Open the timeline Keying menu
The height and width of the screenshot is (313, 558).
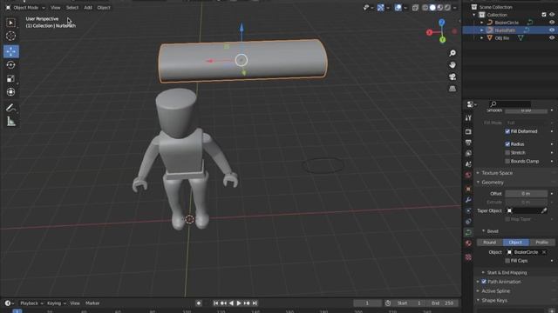[x=56, y=303]
